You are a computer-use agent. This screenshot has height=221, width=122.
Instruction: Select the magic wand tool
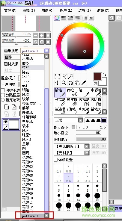point(70,76)
